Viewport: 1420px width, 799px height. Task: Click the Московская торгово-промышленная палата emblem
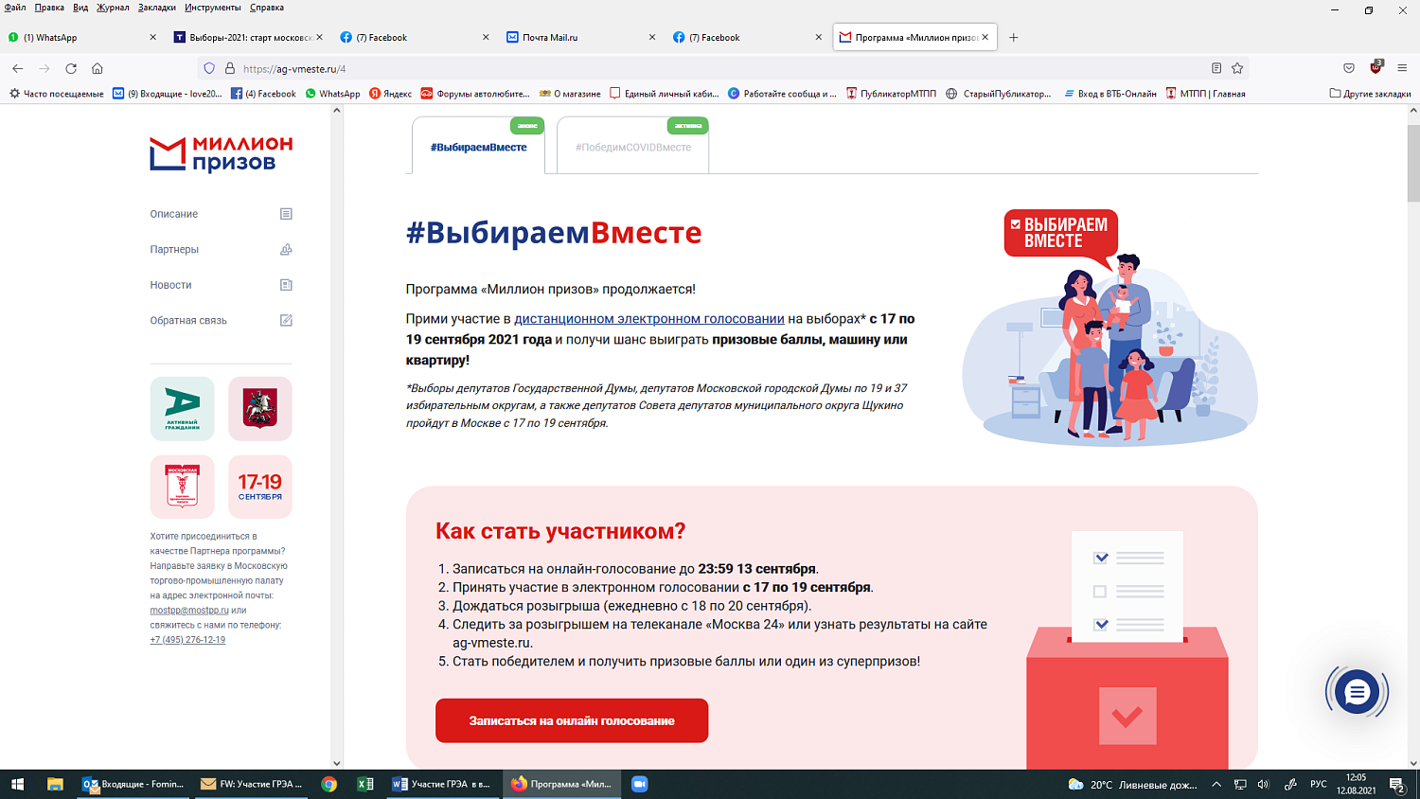coord(181,487)
